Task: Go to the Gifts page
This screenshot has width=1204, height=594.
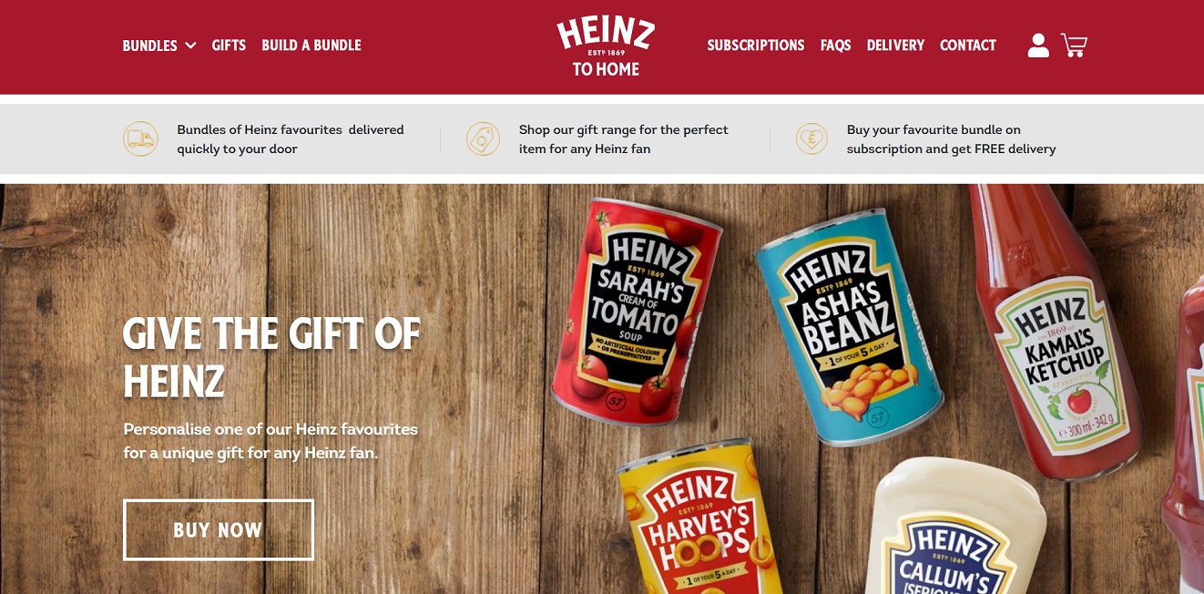Action: pyautogui.click(x=229, y=46)
